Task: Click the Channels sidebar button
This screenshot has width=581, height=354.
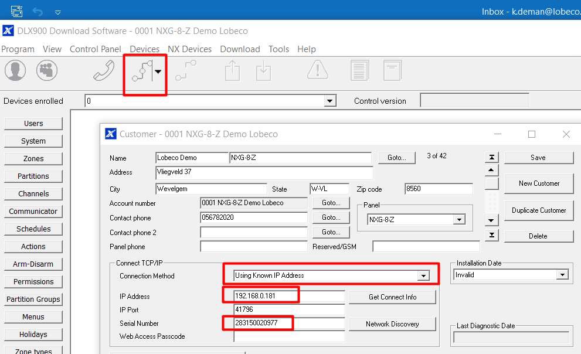Action: (33, 193)
